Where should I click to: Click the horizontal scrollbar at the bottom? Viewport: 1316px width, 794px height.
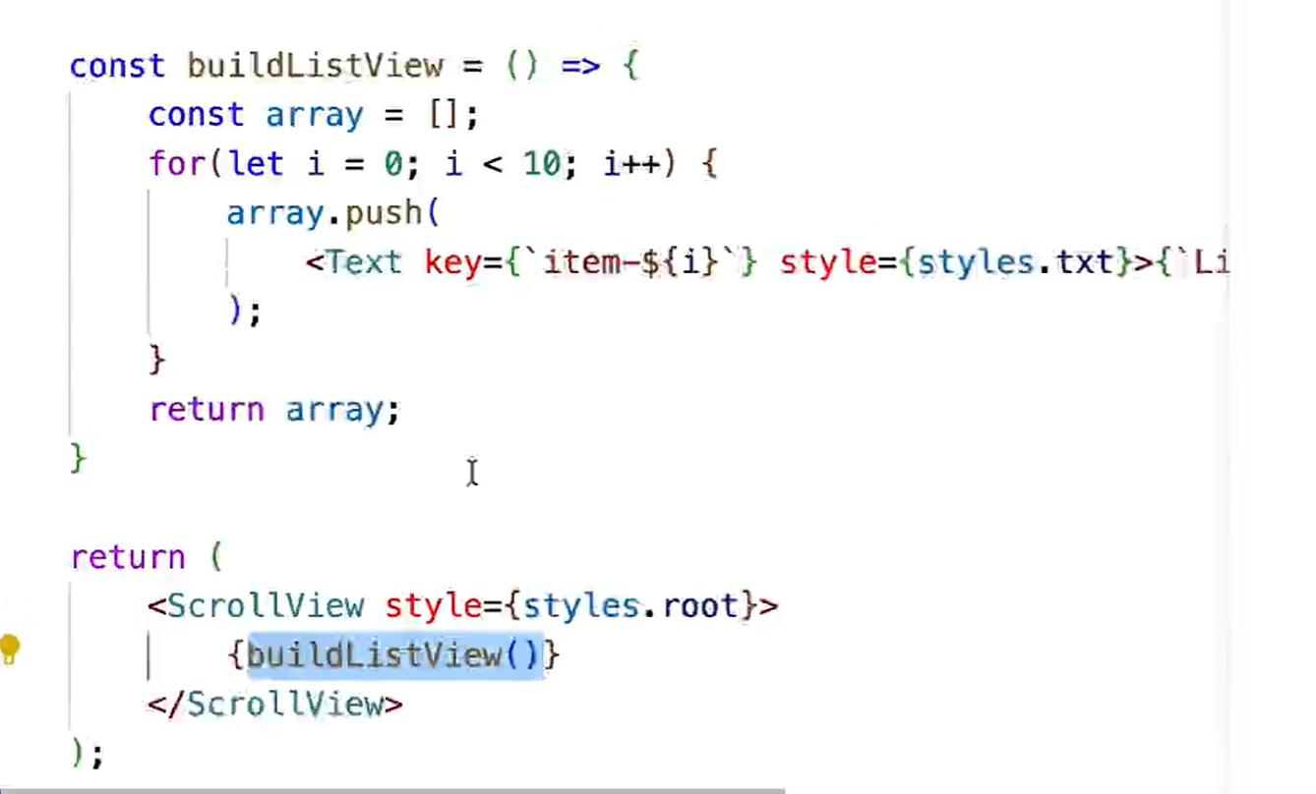[x=392, y=790]
